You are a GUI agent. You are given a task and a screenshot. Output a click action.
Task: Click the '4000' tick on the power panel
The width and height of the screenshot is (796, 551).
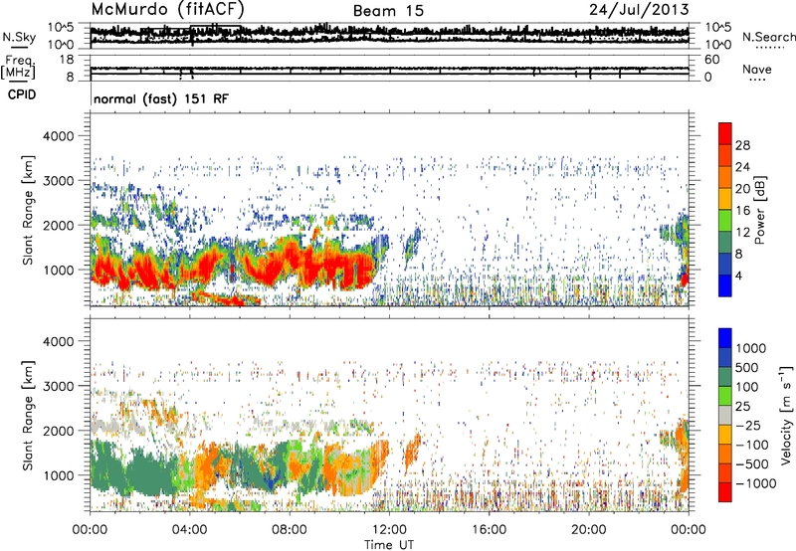pos(61,136)
